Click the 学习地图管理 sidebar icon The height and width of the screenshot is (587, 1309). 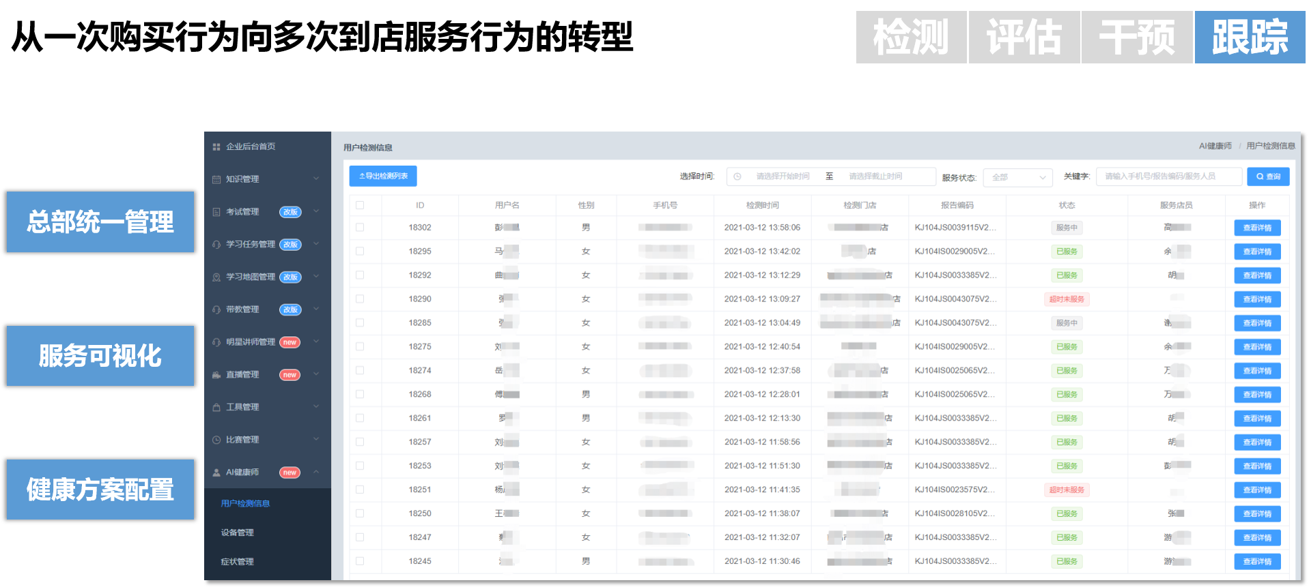click(x=216, y=277)
